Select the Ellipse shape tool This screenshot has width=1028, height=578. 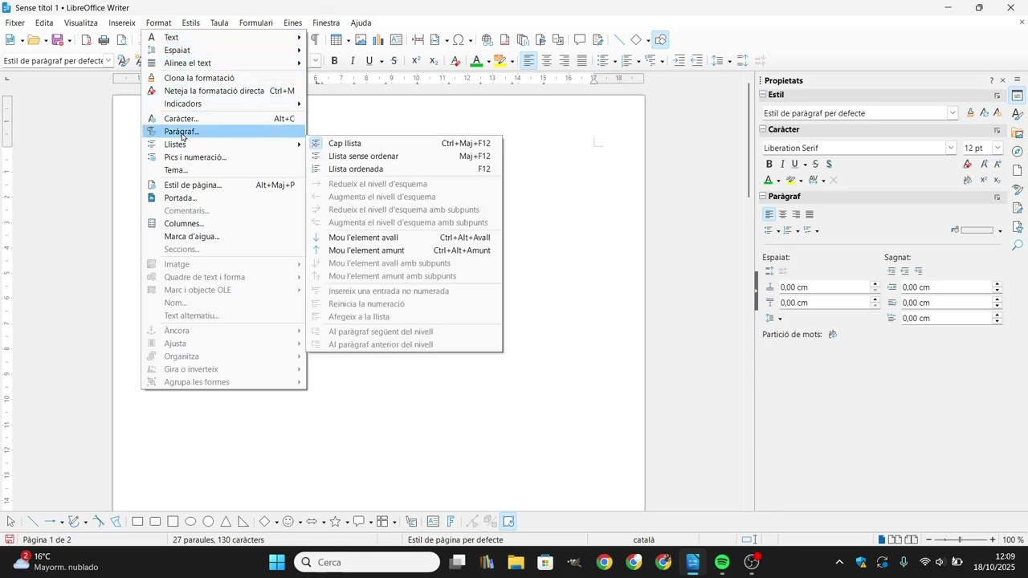click(190, 522)
